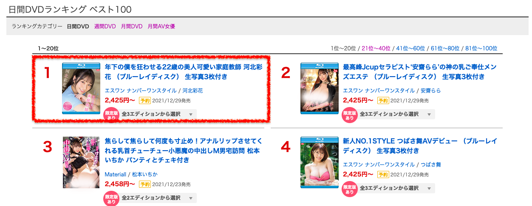Open the 週間DVD ranking category
The height and width of the screenshot is (206, 532).
pyautogui.click(x=105, y=26)
